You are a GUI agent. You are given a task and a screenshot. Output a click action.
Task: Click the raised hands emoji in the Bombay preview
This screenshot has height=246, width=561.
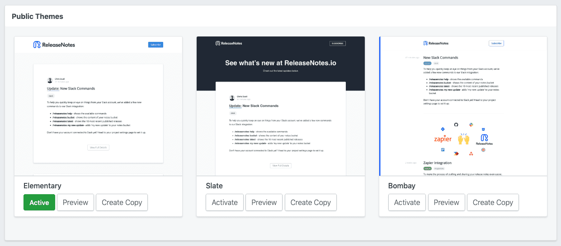click(464, 138)
